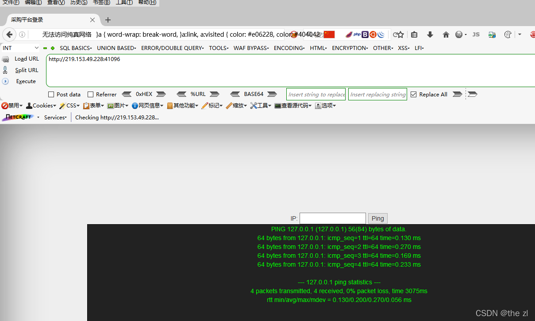Open the 禁用 (Disable) menu

coord(12,106)
